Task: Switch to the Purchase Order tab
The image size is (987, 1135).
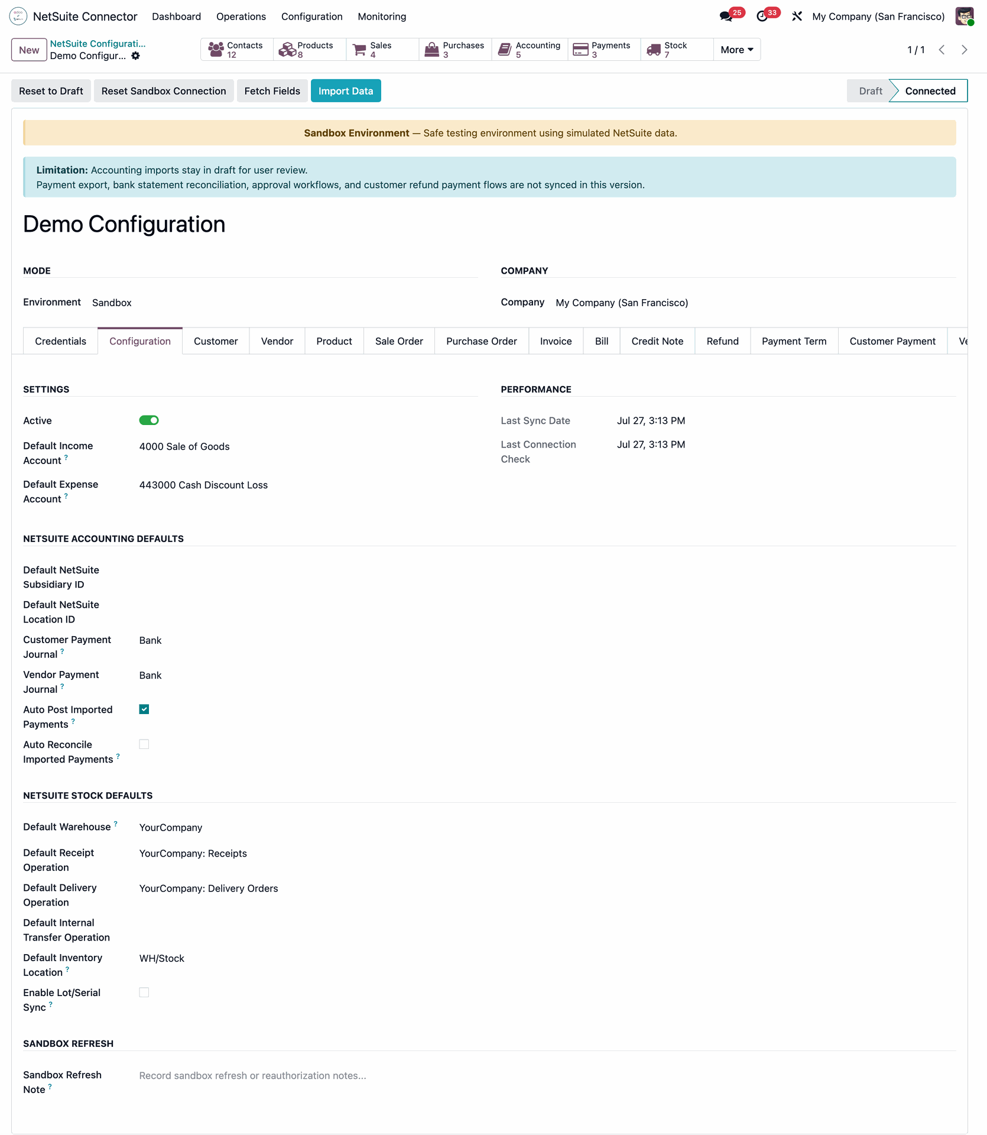Action: coord(482,341)
